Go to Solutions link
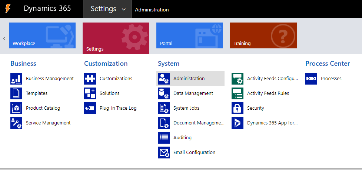Viewport: 362px width, 178px height. 109,93
